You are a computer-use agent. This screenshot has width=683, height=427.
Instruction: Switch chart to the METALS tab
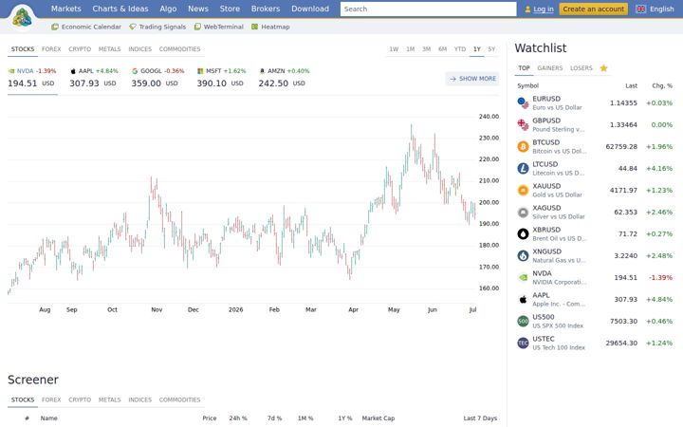[109, 49]
